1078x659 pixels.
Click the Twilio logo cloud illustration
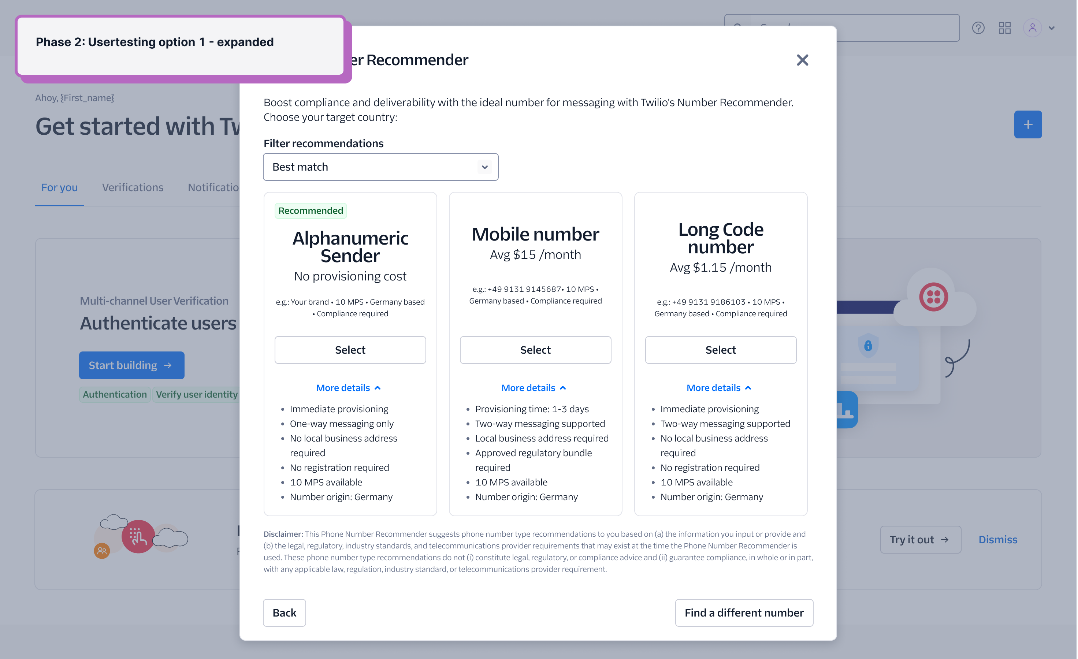coord(933,297)
